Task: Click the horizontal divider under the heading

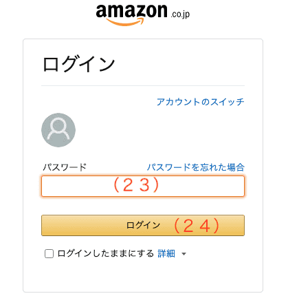Action: (143, 85)
